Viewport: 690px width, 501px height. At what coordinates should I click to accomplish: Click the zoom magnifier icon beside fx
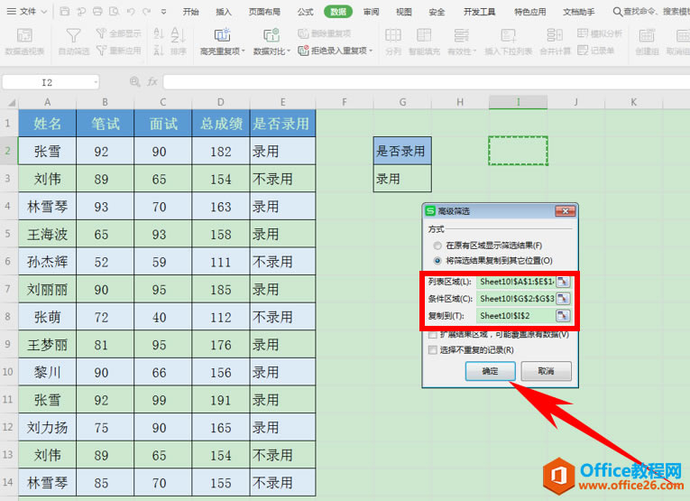coord(134,81)
